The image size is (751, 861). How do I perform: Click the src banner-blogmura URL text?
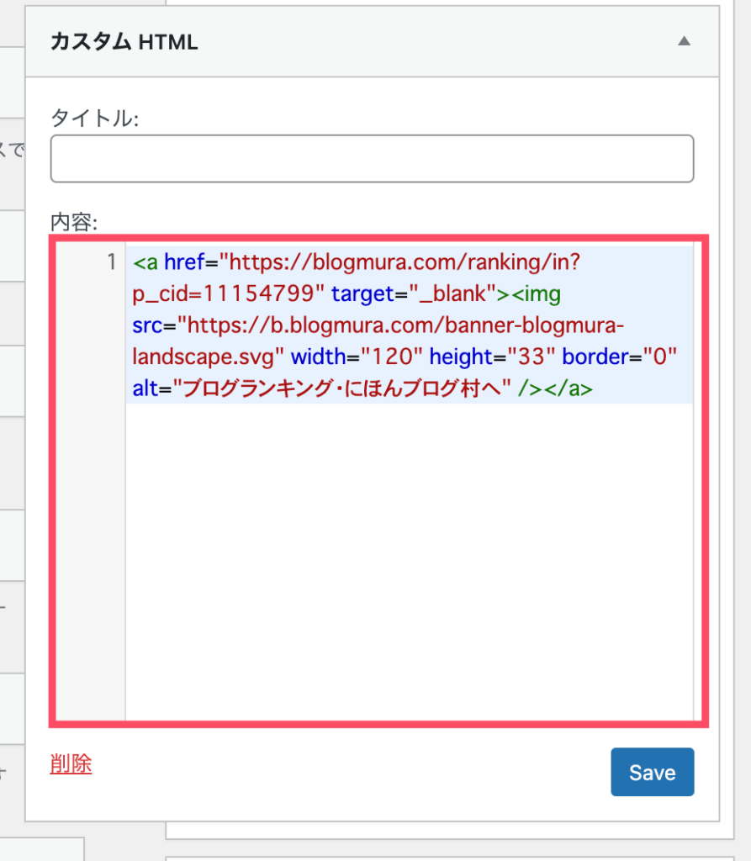(x=378, y=341)
